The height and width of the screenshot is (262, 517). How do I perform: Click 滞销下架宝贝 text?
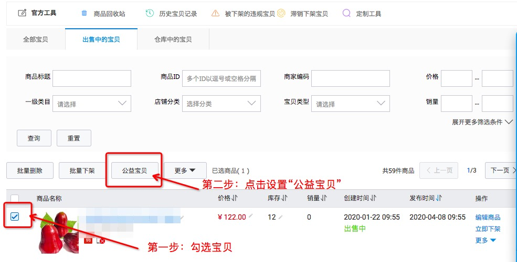tap(309, 14)
